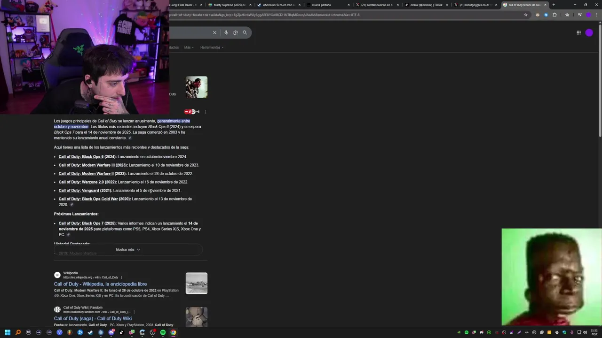This screenshot has width=602, height=338.
Task: Start voice search with microphone icon
Action: (x=226, y=32)
